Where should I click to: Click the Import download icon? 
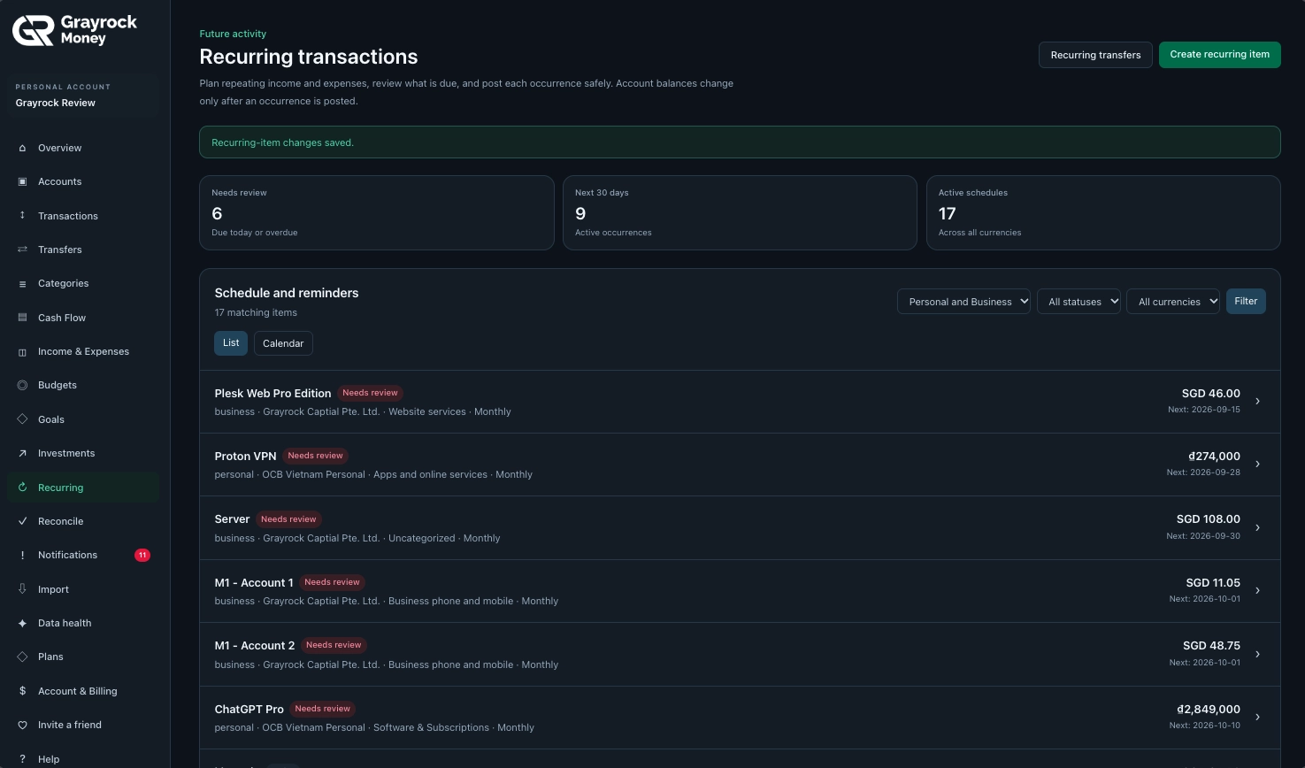22,589
